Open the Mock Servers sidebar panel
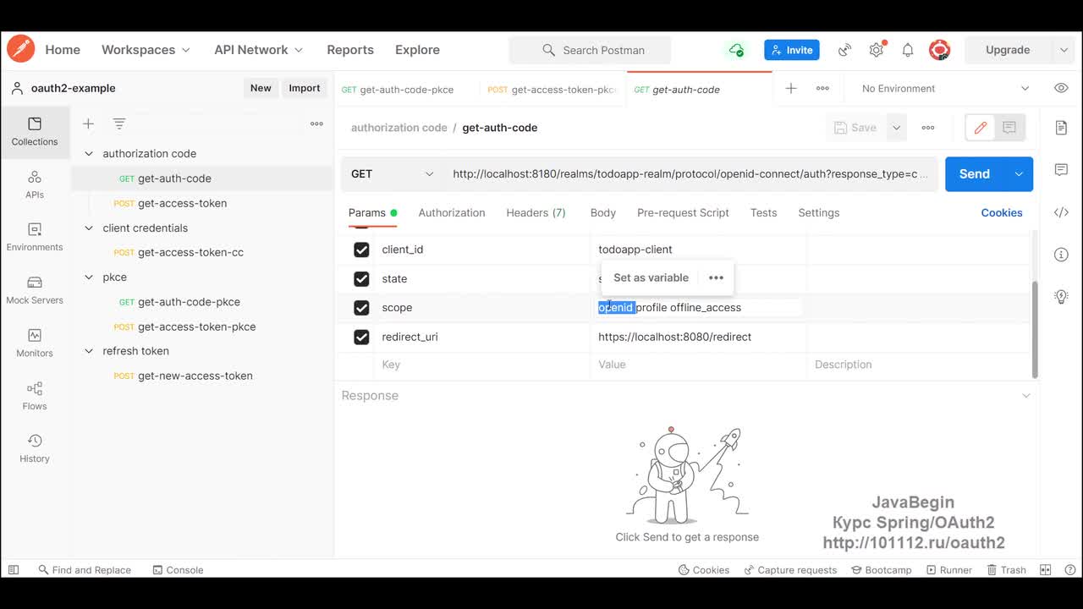Viewport: 1083px width, 609px height. (35, 290)
